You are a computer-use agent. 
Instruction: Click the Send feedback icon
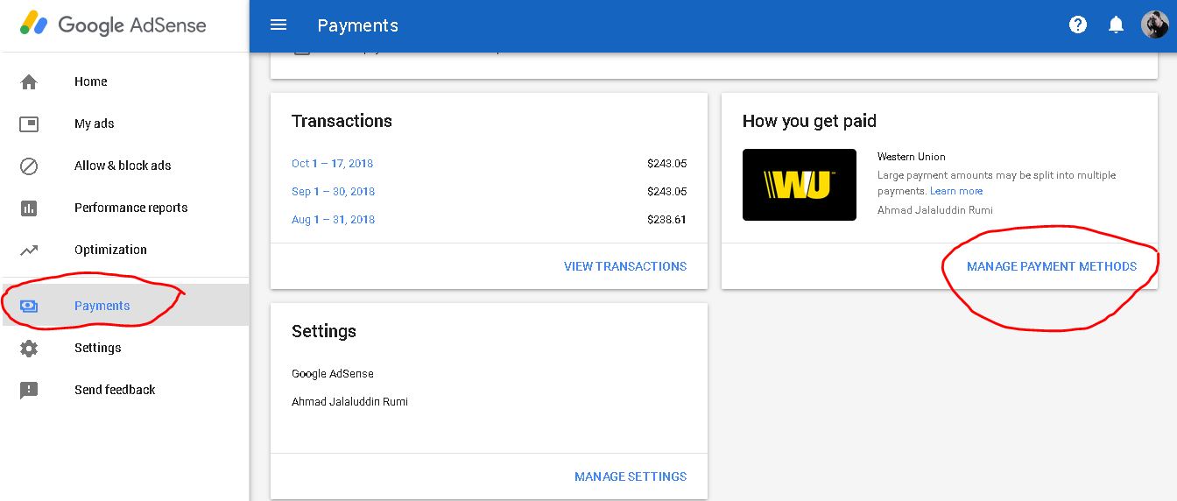tap(29, 390)
